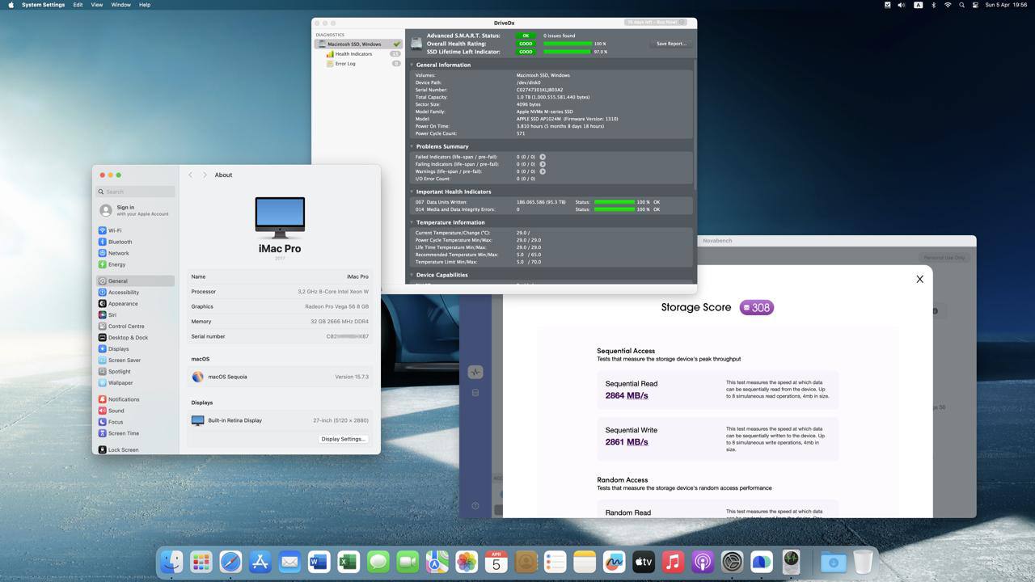Collapse the General Information section in DriveDx

tap(412, 65)
